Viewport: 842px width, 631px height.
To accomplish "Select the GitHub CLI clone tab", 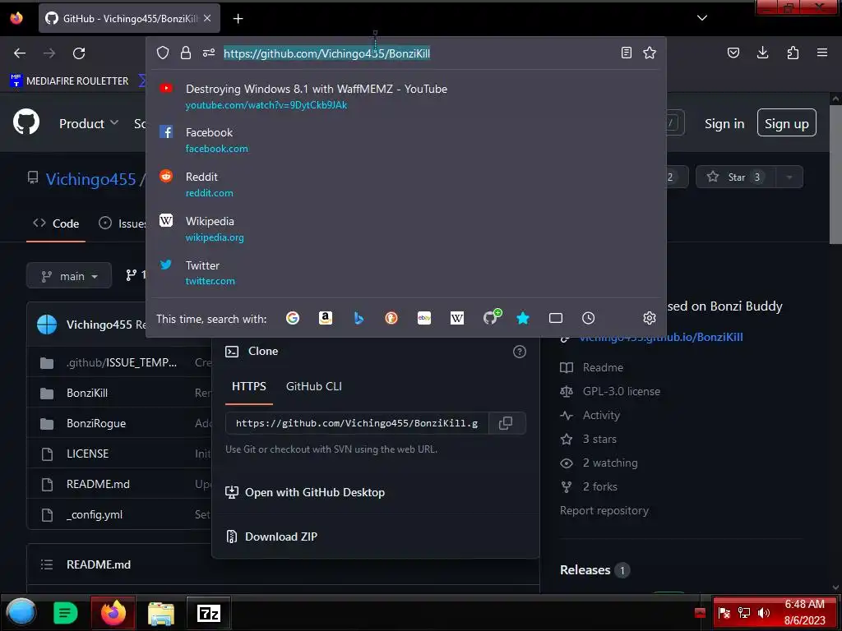I will pos(314,386).
